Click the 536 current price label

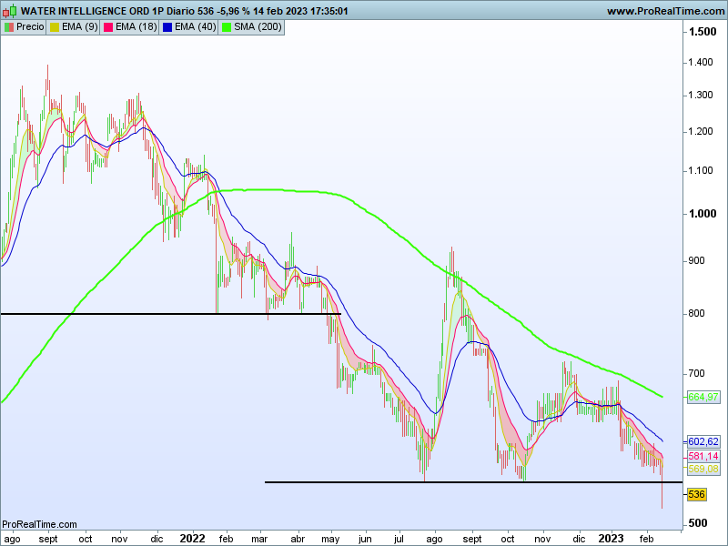tap(696, 494)
